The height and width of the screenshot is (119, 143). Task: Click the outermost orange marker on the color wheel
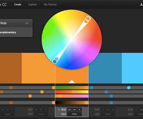coord(88,18)
